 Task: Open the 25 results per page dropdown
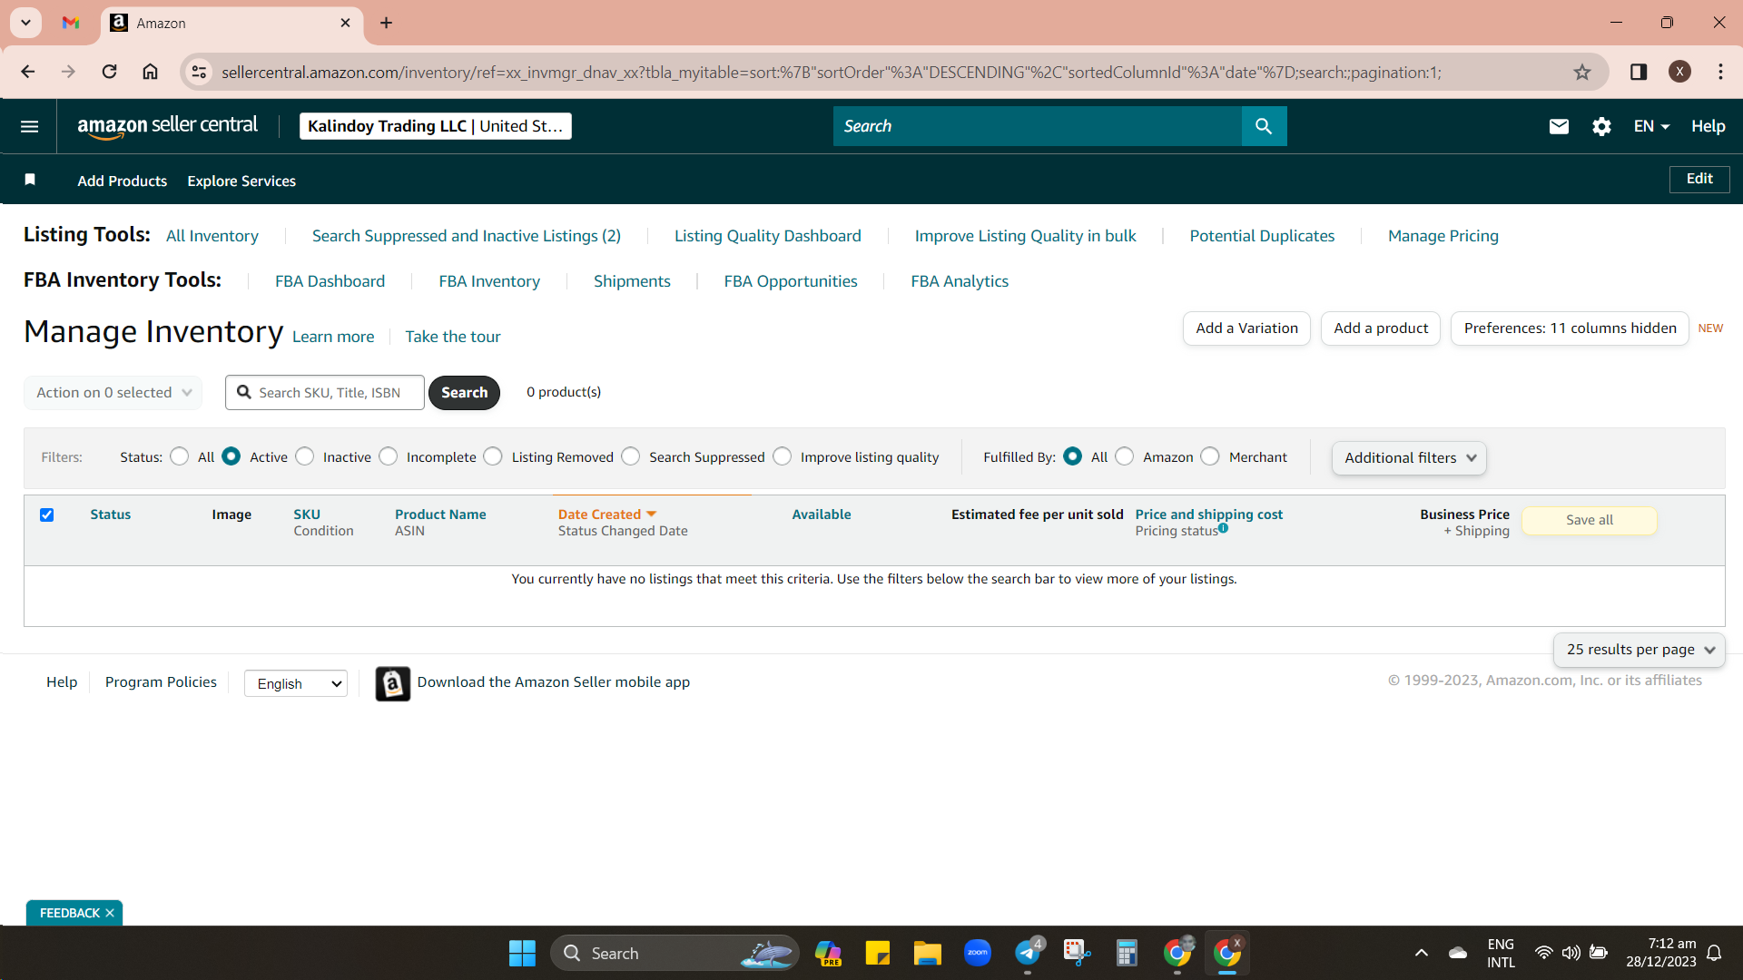pyautogui.click(x=1640, y=650)
